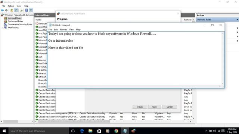Click the blocked icon beside the Bandicam rule
Image resolution: width=239 pixels, height=134 pixels.
[37, 23]
